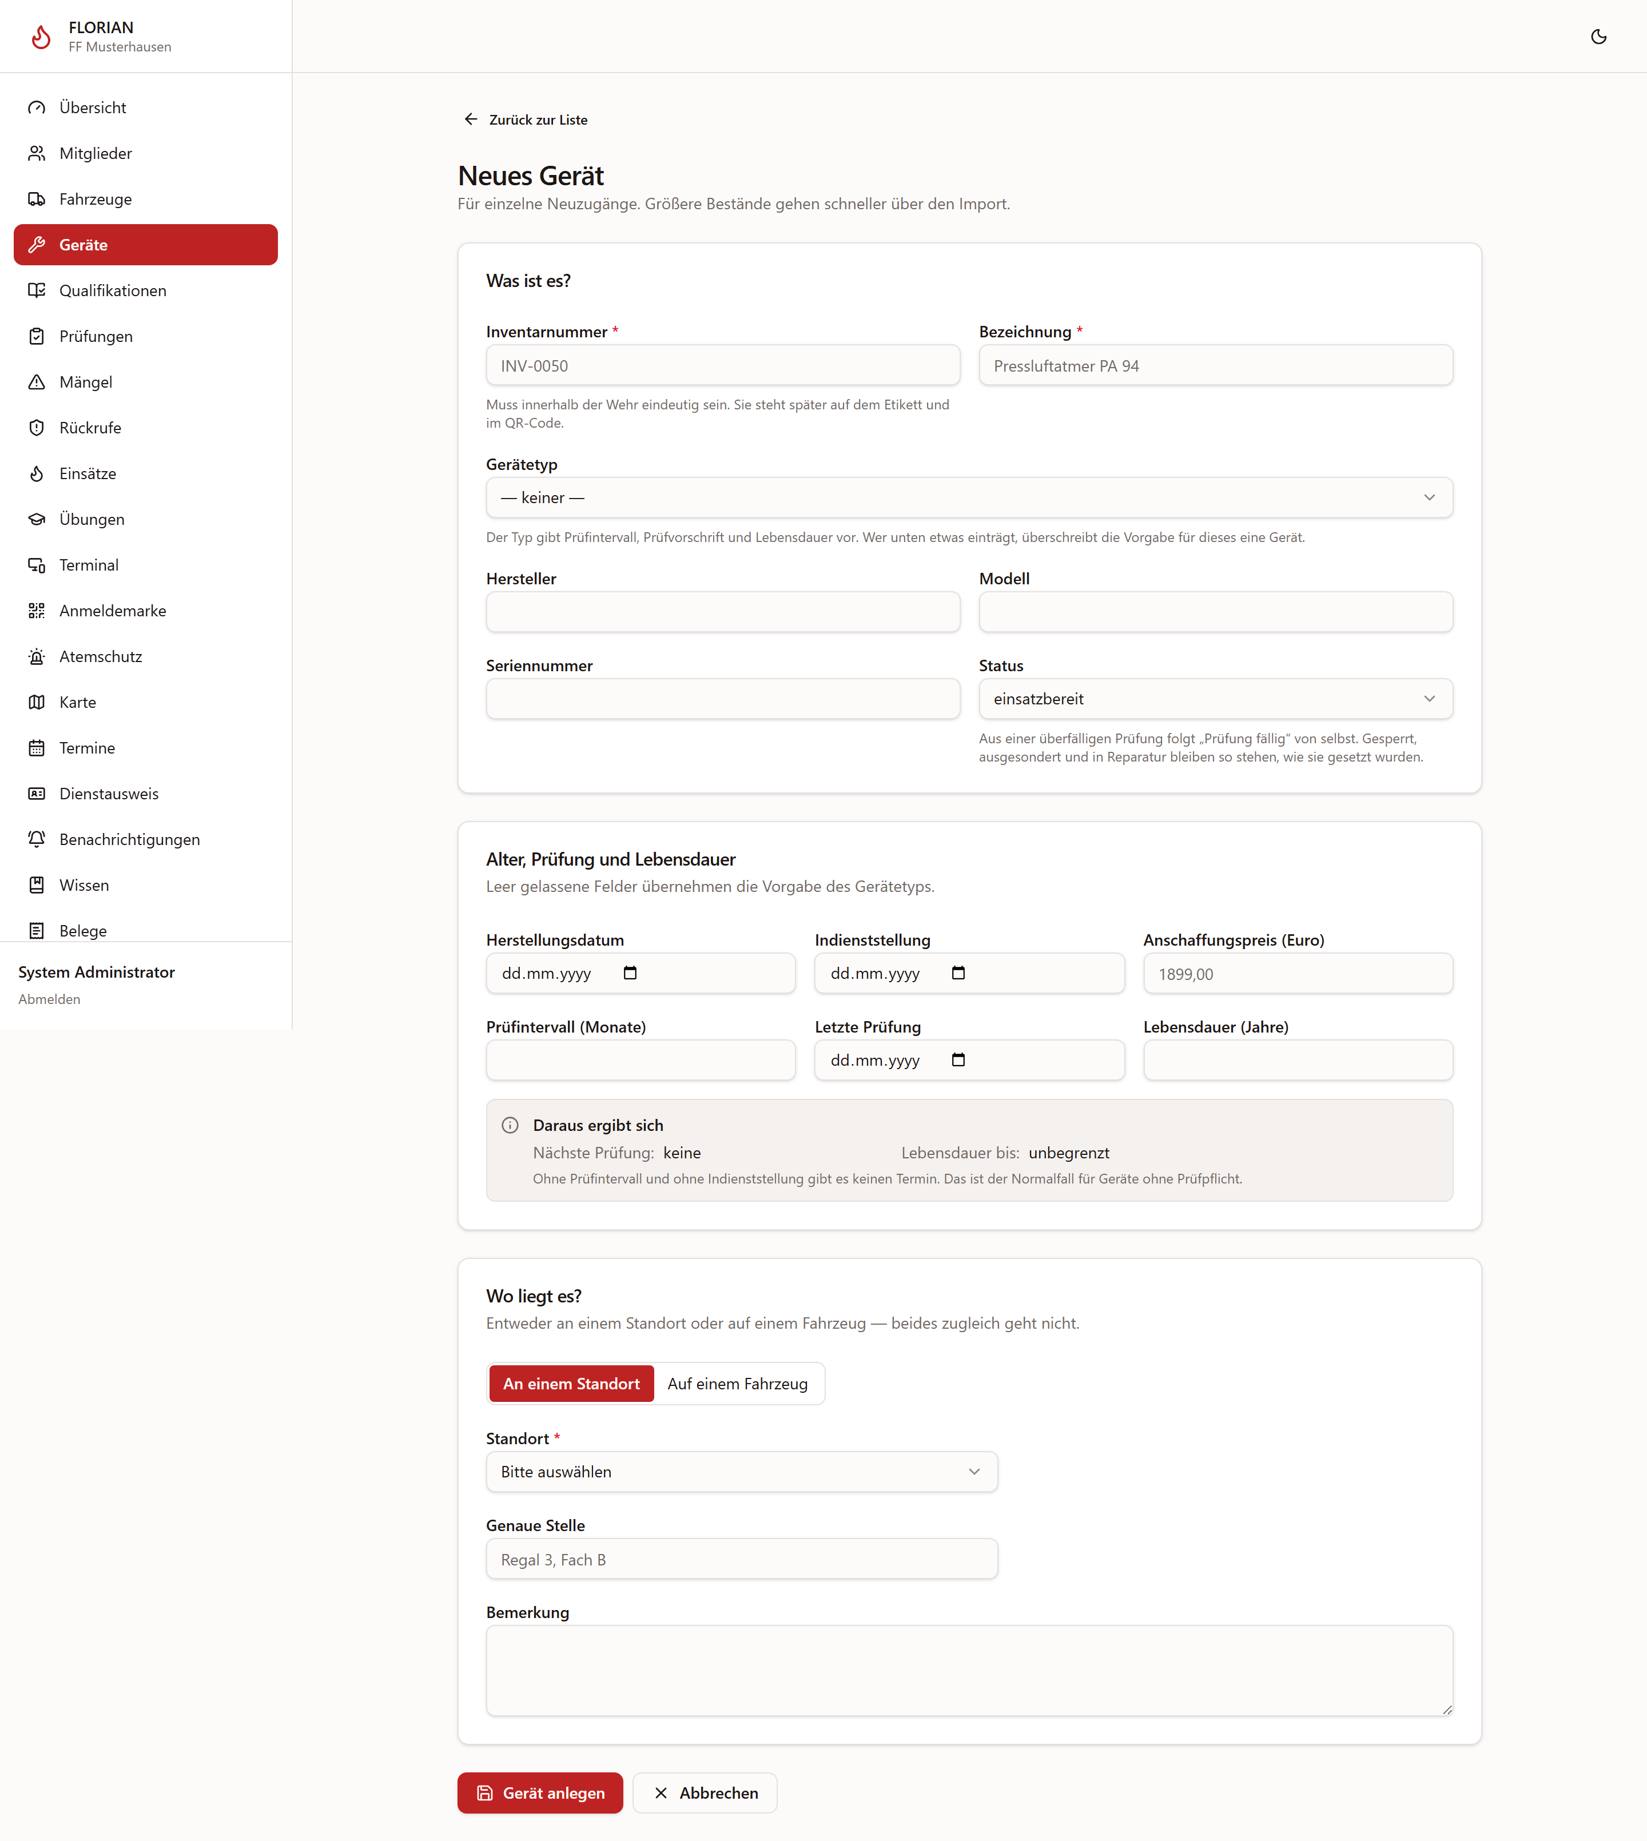Toggle dark mode with the moon icon
Image resolution: width=1647 pixels, height=1841 pixels.
[1598, 36]
